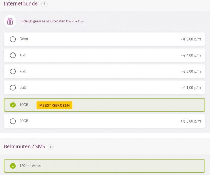Click the - € 4,00 p/m price
This screenshot has height=175, width=210.
[x=191, y=55]
